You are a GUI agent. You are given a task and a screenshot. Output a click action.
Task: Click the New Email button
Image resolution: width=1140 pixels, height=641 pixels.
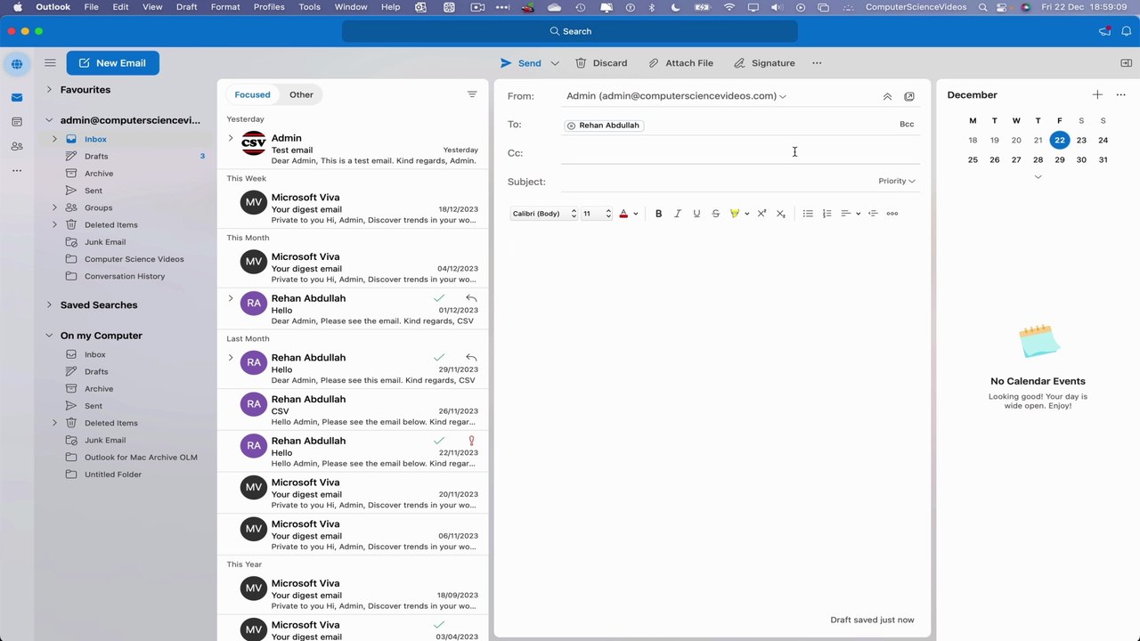112,63
